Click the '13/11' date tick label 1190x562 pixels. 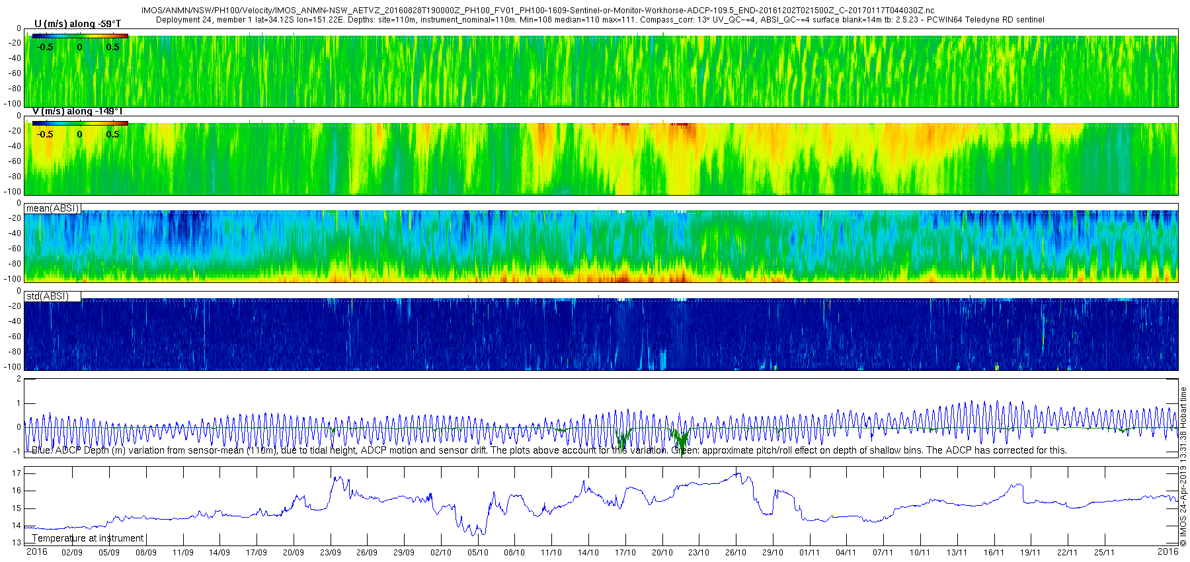click(957, 553)
